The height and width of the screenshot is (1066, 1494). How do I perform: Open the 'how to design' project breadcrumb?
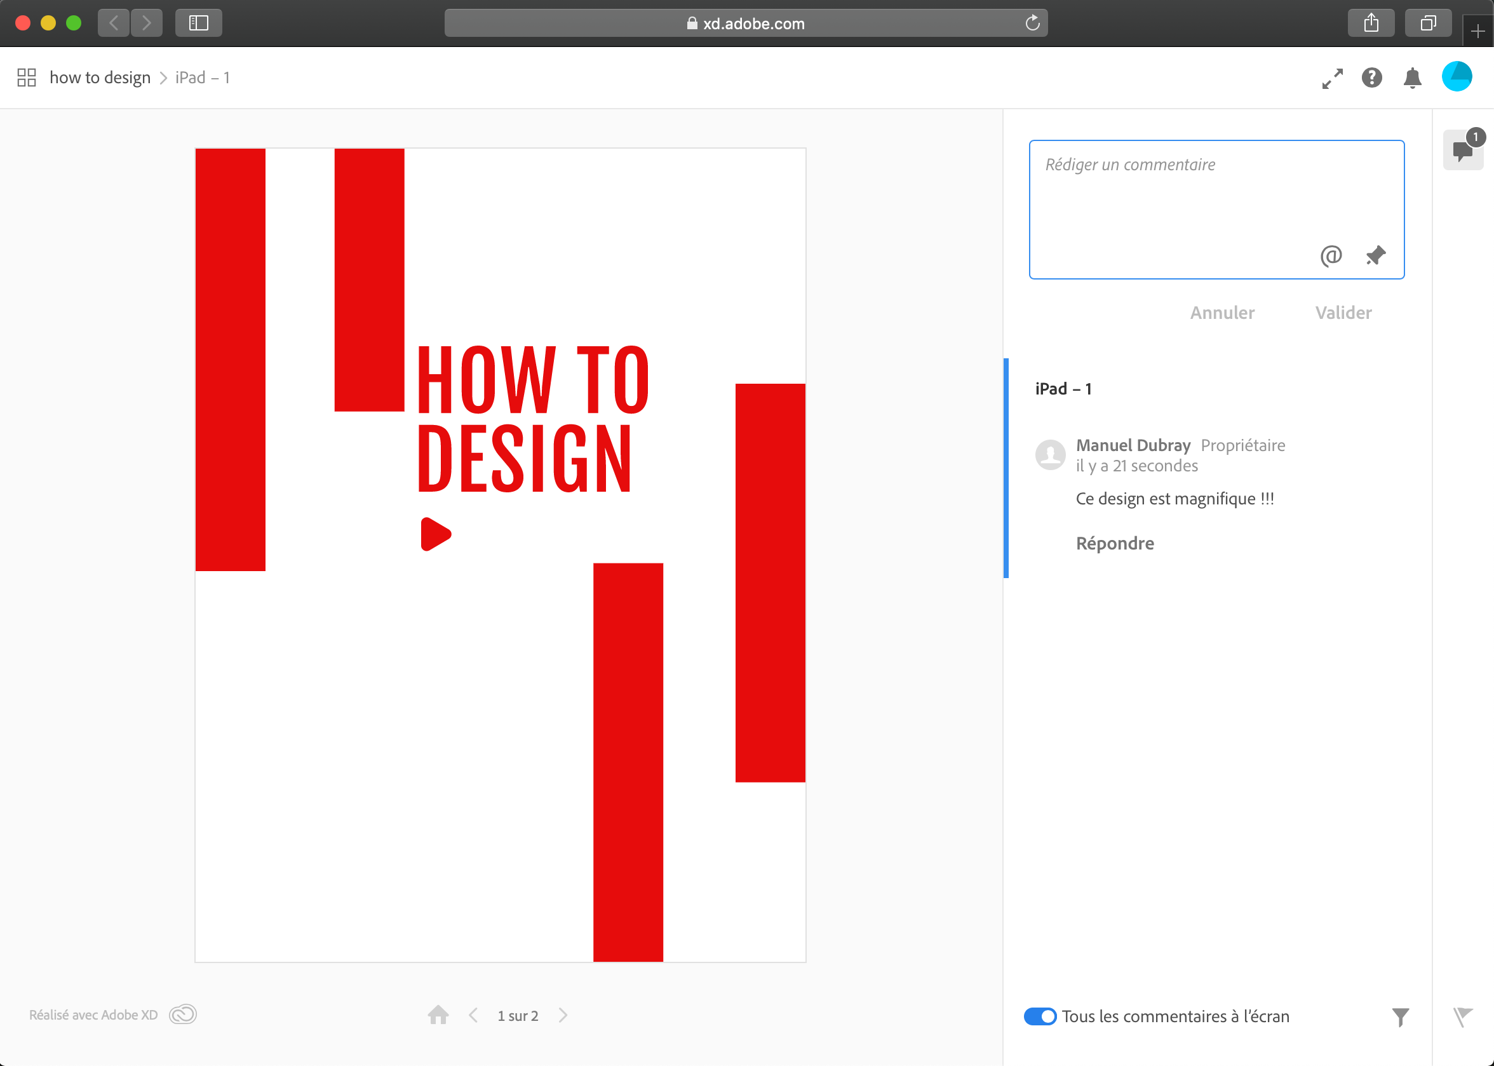pyautogui.click(x=100, y=76)
